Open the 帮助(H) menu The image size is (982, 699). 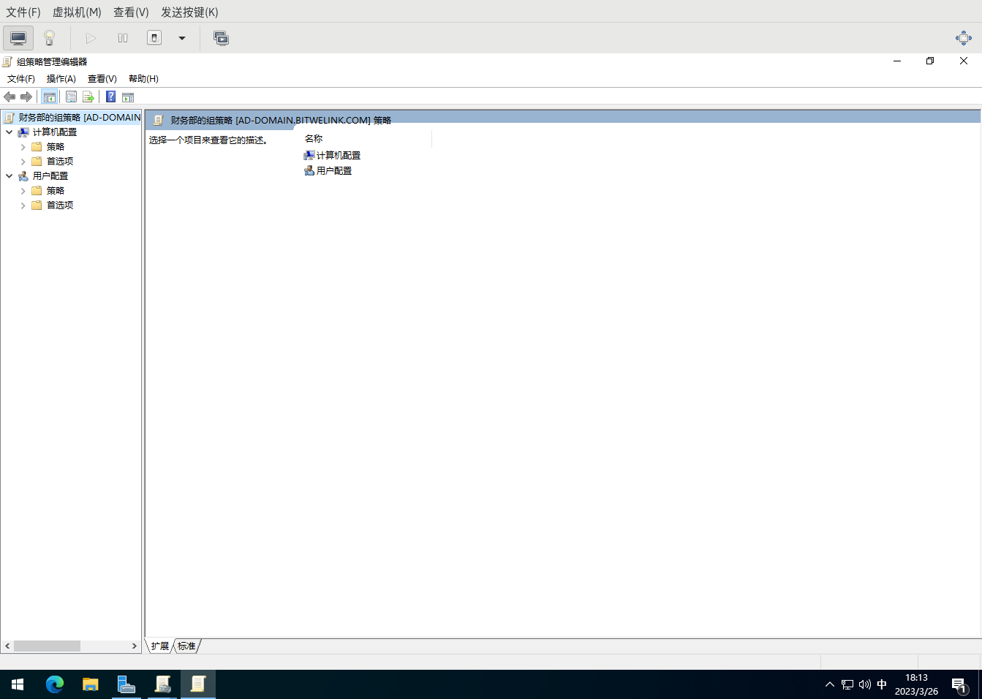click(x=143, y=79)
